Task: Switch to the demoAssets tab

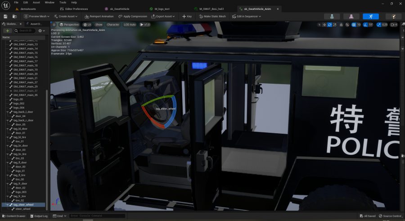Action: 26,9
